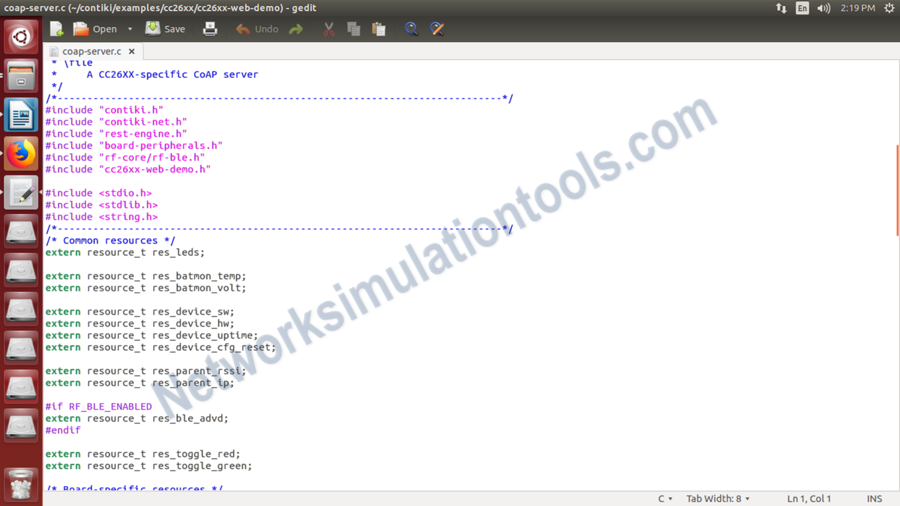Screen dimensions: 900x506
Task: Launch Firefox from the dock
Action: [x=21, y=153]
